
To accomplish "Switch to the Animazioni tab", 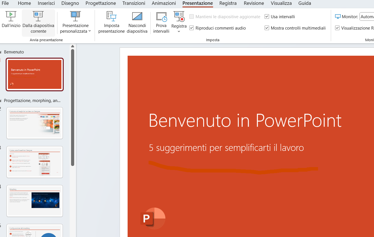I will point(164,3).
